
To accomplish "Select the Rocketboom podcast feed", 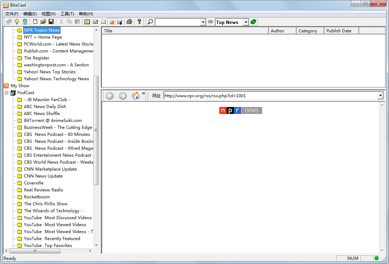I will tap(37, 197).
